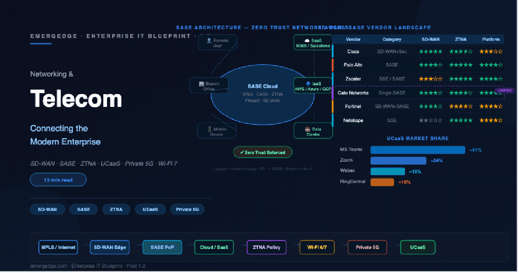Viewport: 519px width, 273px height.
Task: Click the cloud icon next to SaaS
Action: pos(307,41)
